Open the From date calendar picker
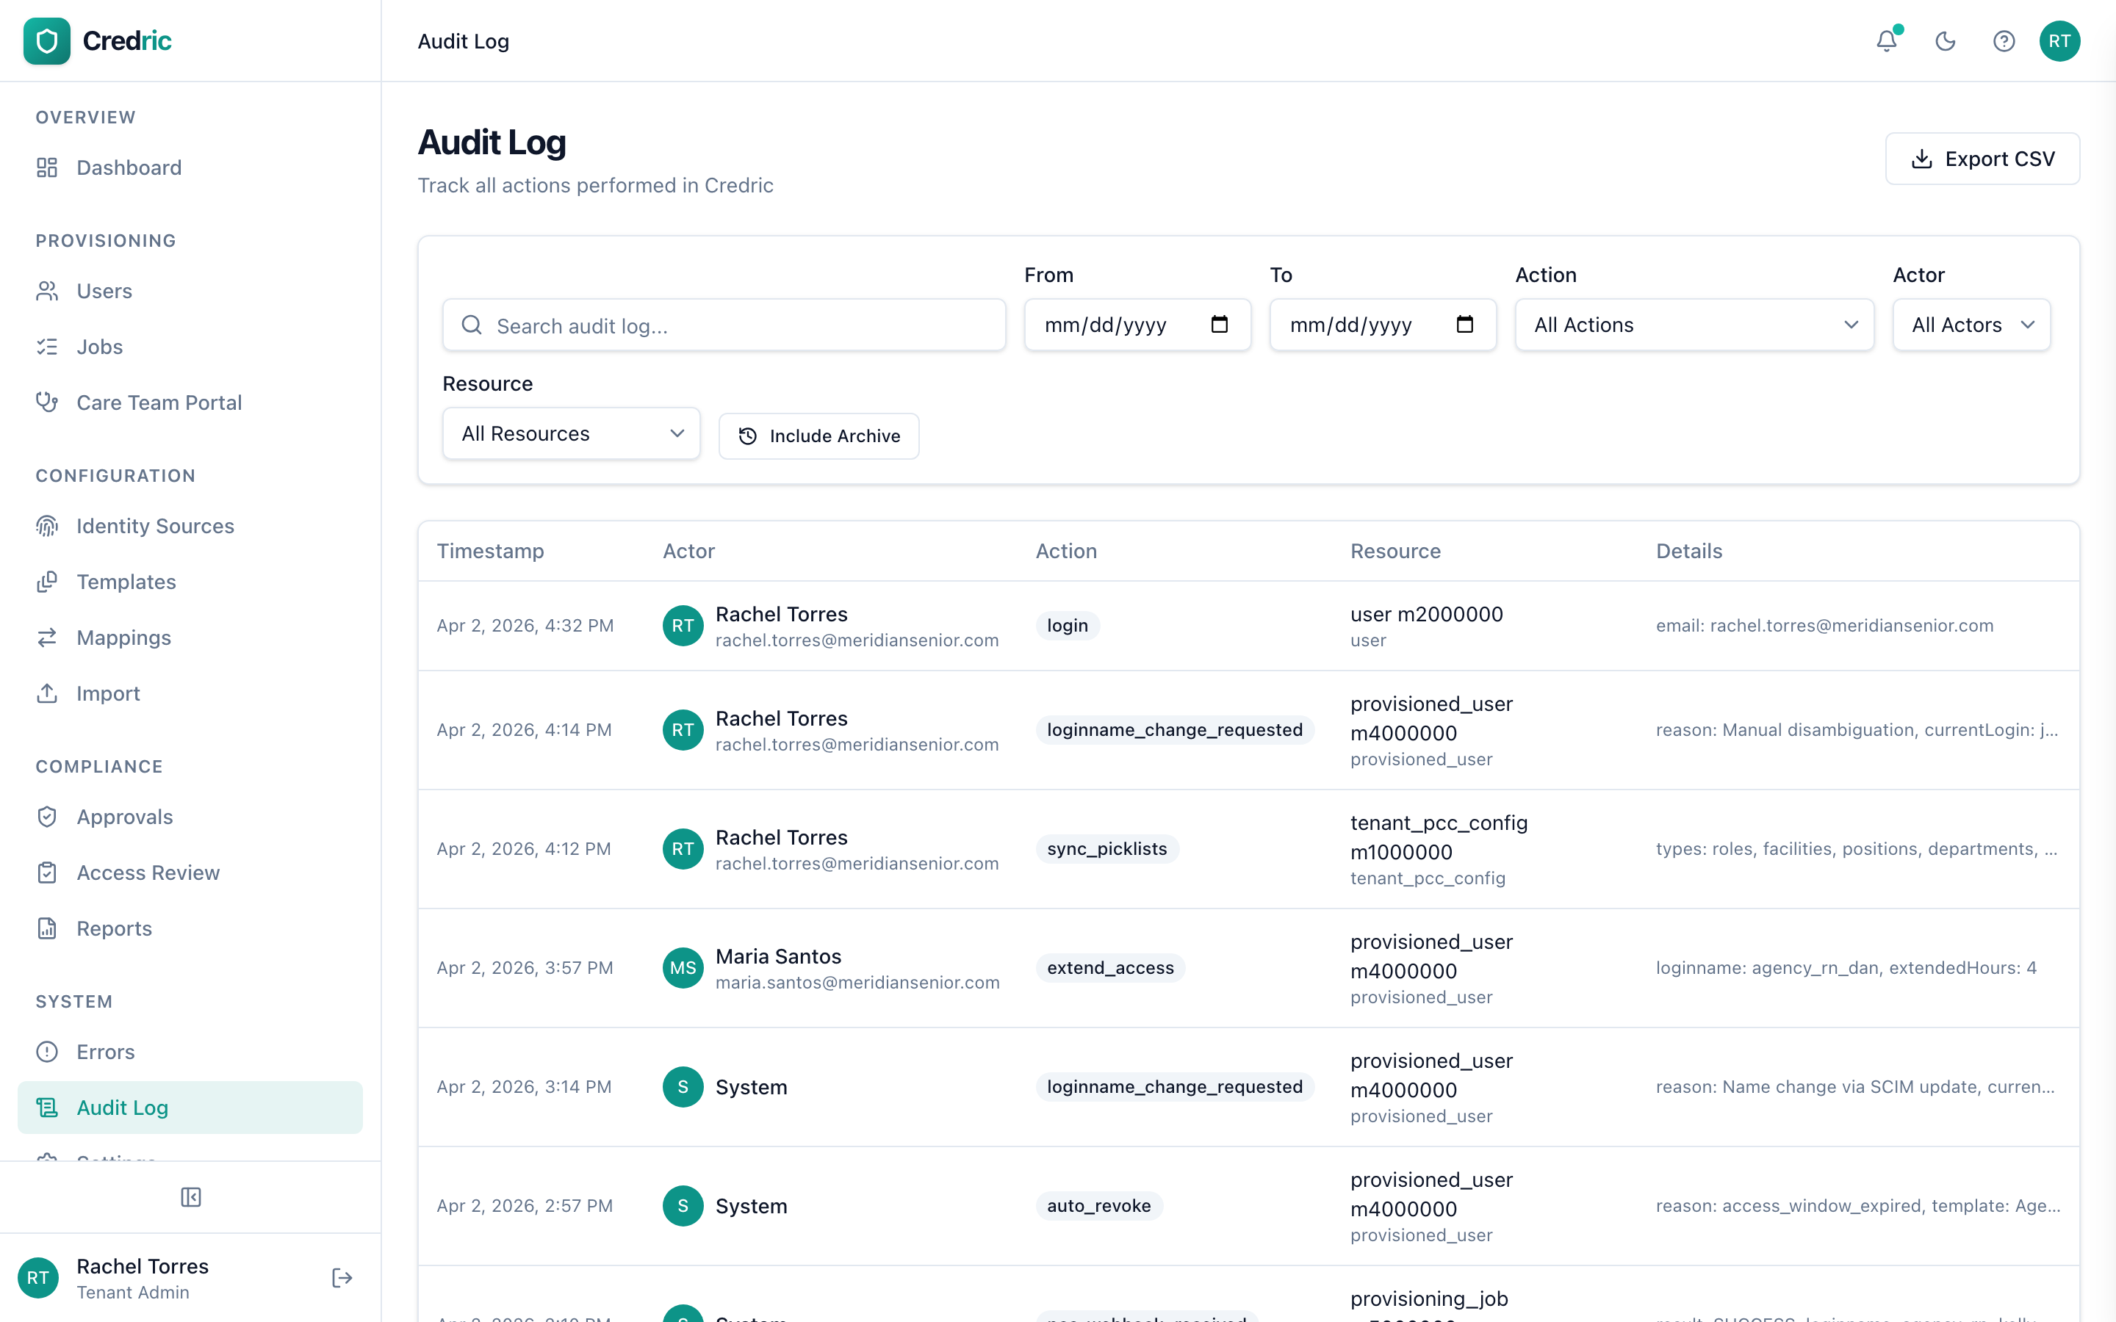The width and height of the screenshot is (2116, 1322). (x=1220, y=325)
